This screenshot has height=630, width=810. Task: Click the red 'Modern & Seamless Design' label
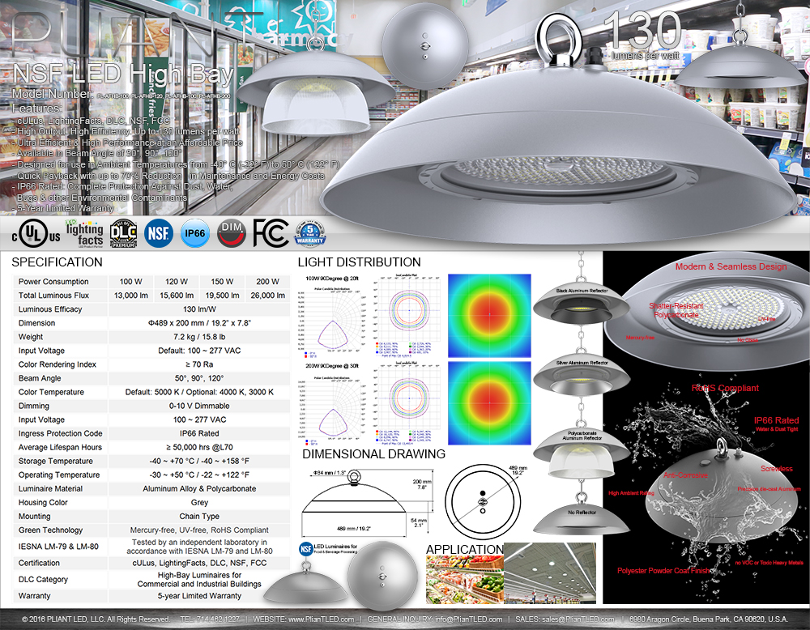pyautogui.click(x=731, y=266)
